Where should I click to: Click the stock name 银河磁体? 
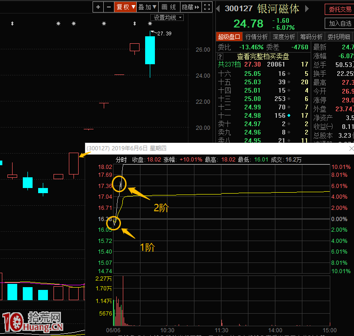click(278, 9)
